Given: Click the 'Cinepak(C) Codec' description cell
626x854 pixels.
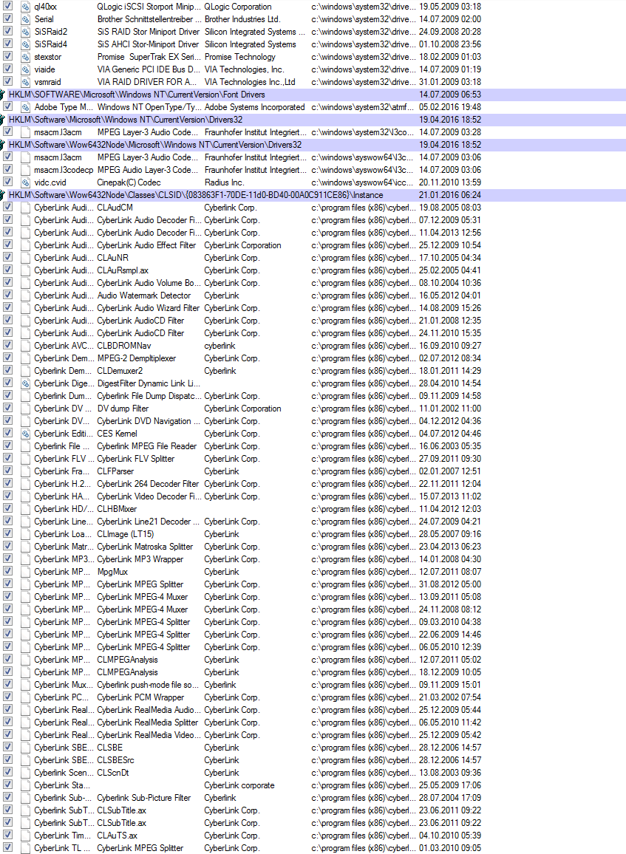Looking at the screenshot, I should coord(129,182).
